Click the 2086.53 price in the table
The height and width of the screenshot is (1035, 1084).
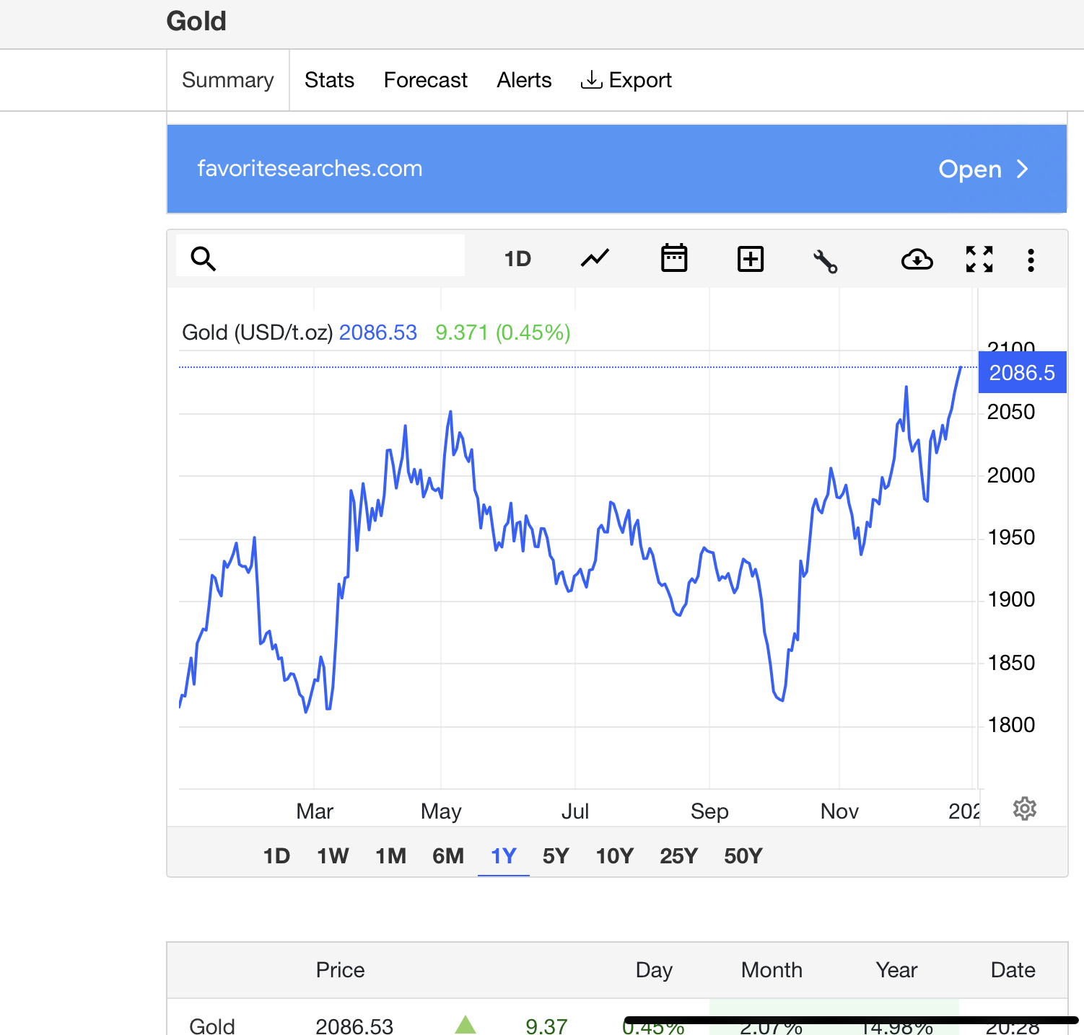[354, 1026]
